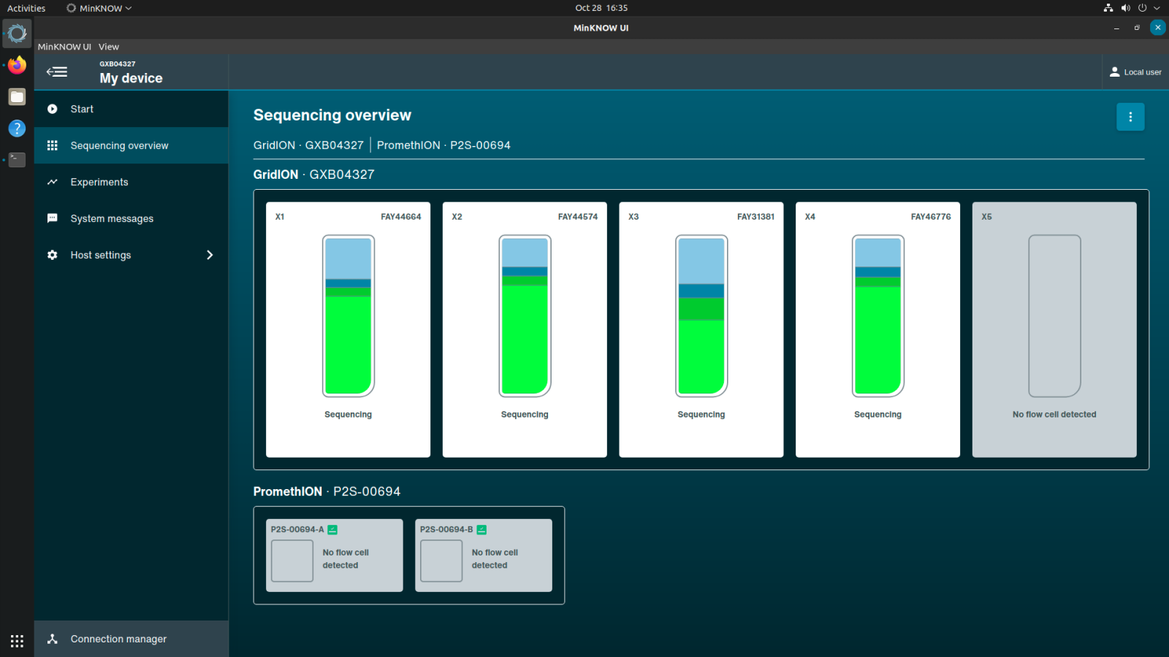Open the MinKNOW UI menu
1169x657 pixels.
(x=64, y=47)
